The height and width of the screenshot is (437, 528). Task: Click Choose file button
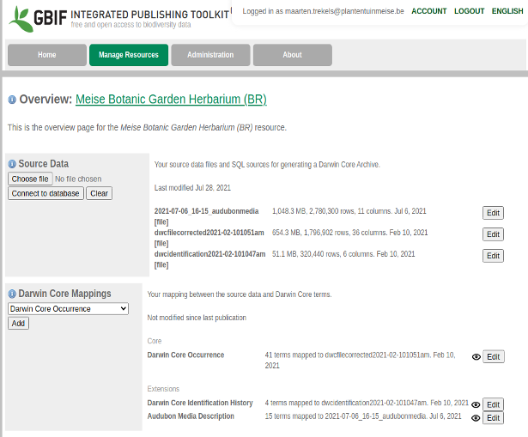point(30,179)
